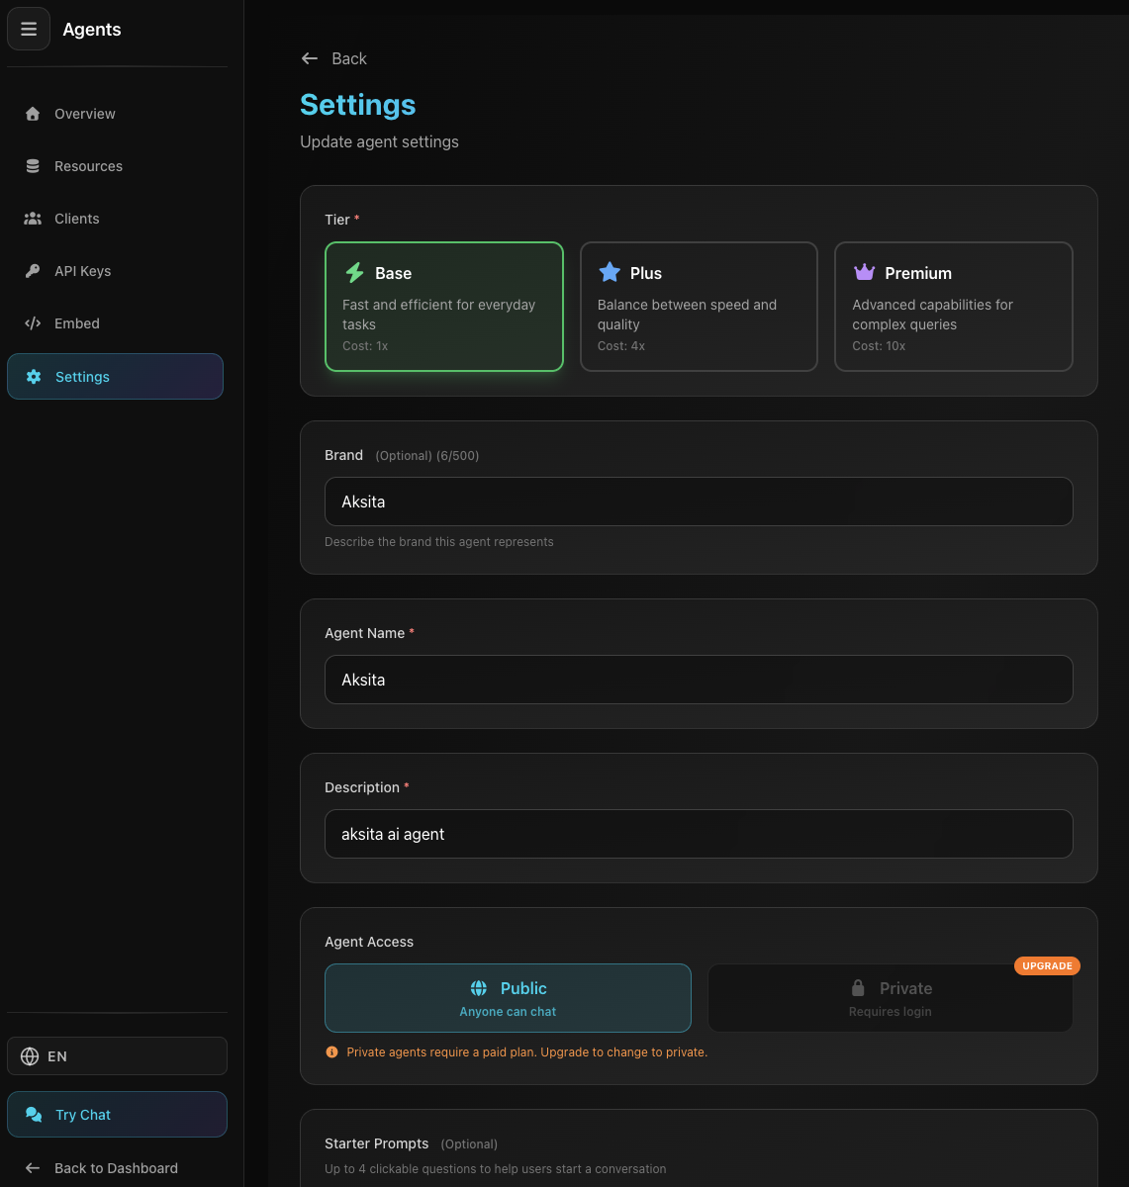Image resolution: width=1129 pixels, height=1187 pixels.
Task: Click the globe icon in language selector
Action: [x=30, y=1056]
